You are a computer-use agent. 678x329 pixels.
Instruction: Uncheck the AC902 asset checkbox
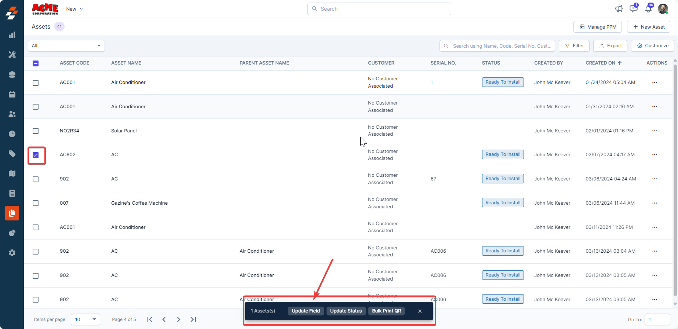[36, 155]
